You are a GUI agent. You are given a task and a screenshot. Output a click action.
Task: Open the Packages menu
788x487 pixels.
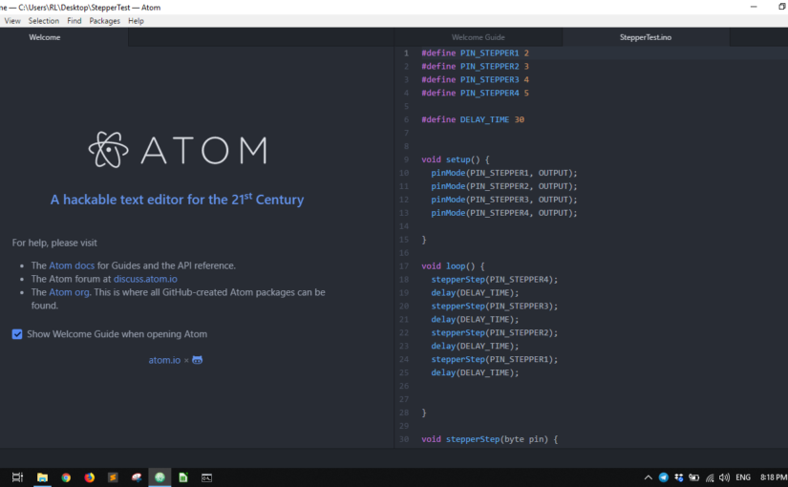[x=104, y=21]
